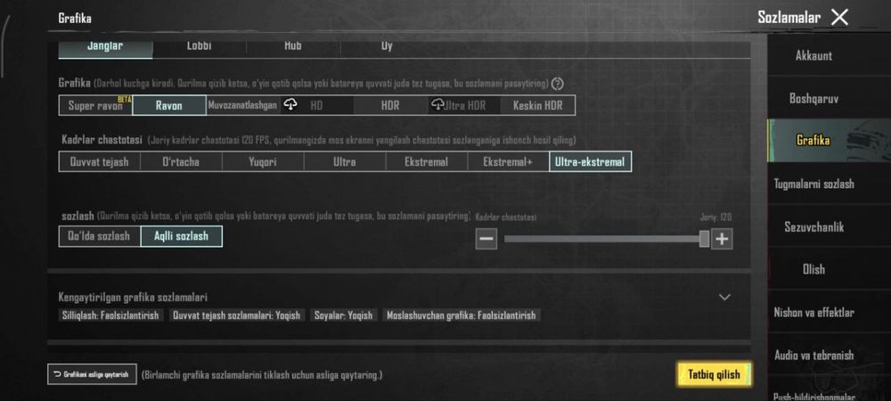The image size is (891, 401).
Task: Download the Ultra HDR graphics option
Action: point(464,106)
